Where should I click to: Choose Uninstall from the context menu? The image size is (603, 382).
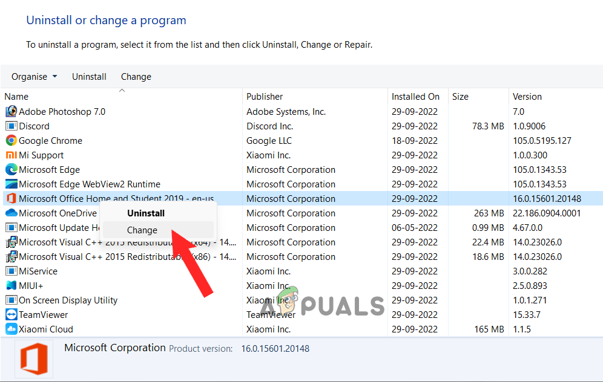pos(146,213)
